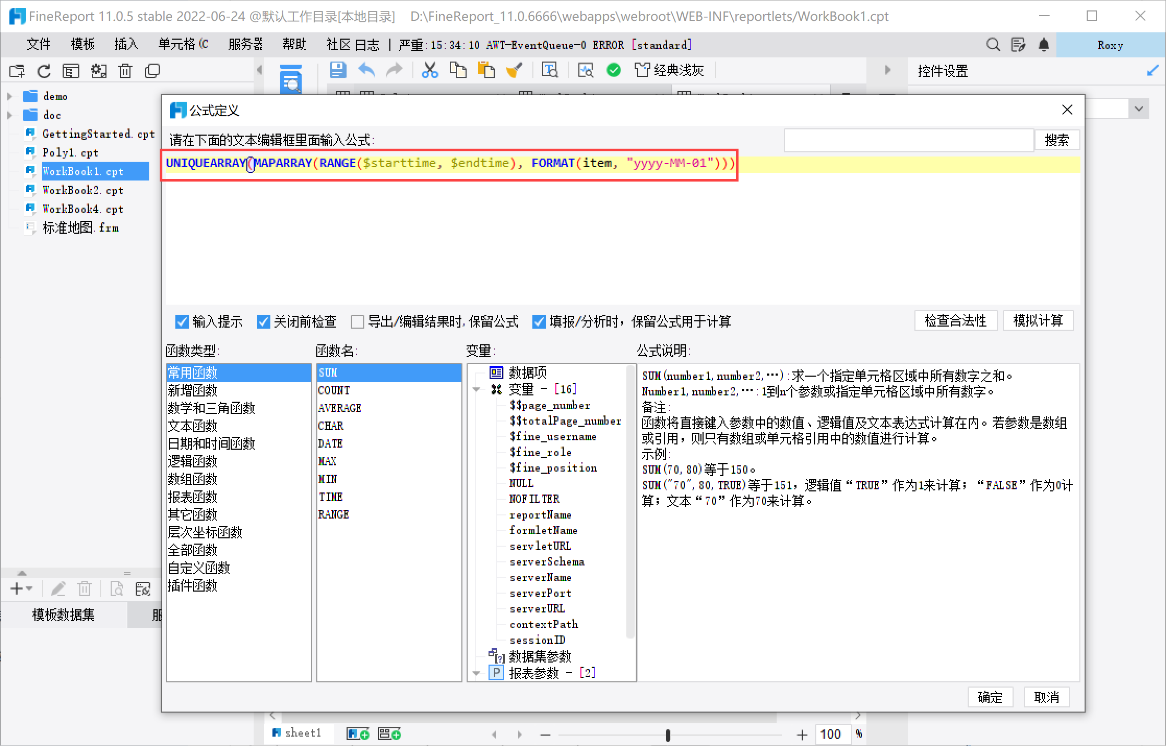Open the 模板 menu

click(82, 45)
